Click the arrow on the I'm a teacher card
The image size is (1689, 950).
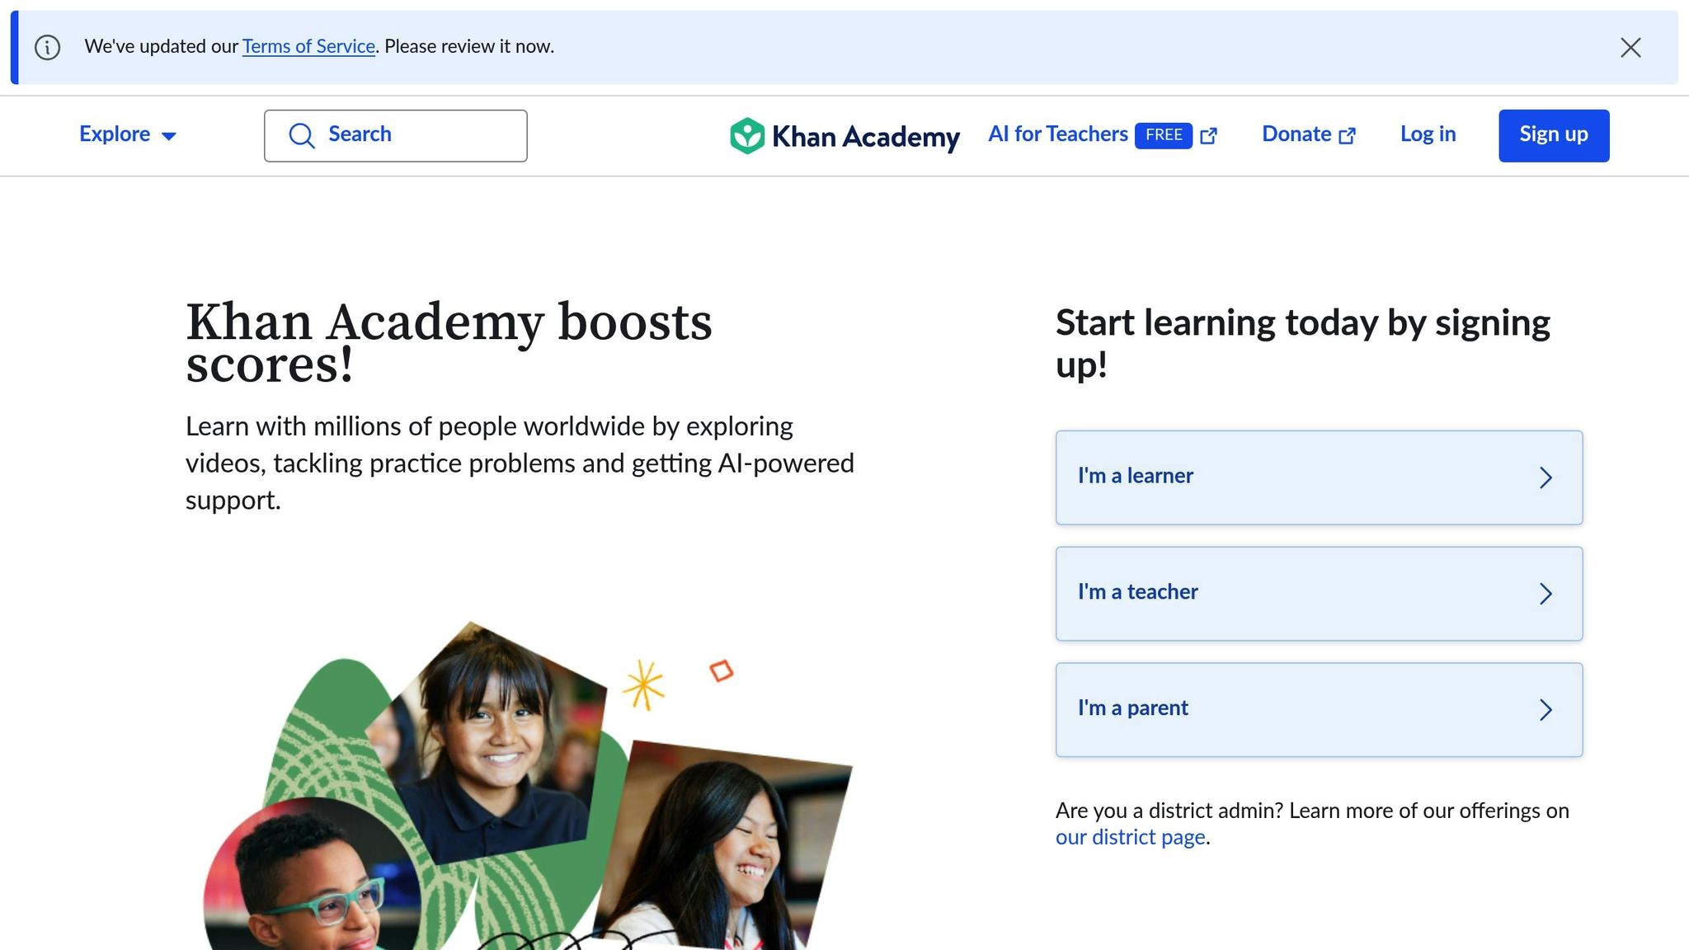1546,594
